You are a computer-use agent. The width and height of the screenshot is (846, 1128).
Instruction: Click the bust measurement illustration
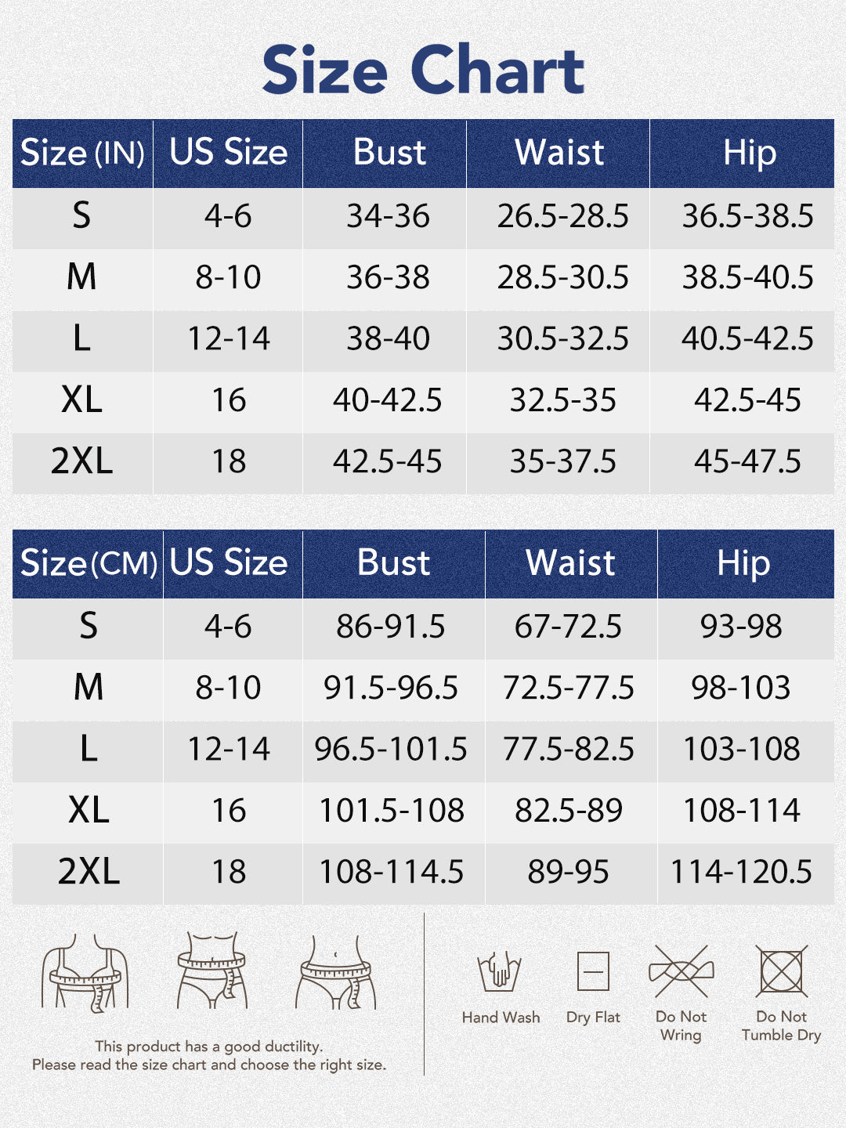click(x=85, y=971)
